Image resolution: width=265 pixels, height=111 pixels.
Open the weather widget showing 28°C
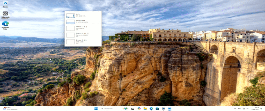click(10, 108)
